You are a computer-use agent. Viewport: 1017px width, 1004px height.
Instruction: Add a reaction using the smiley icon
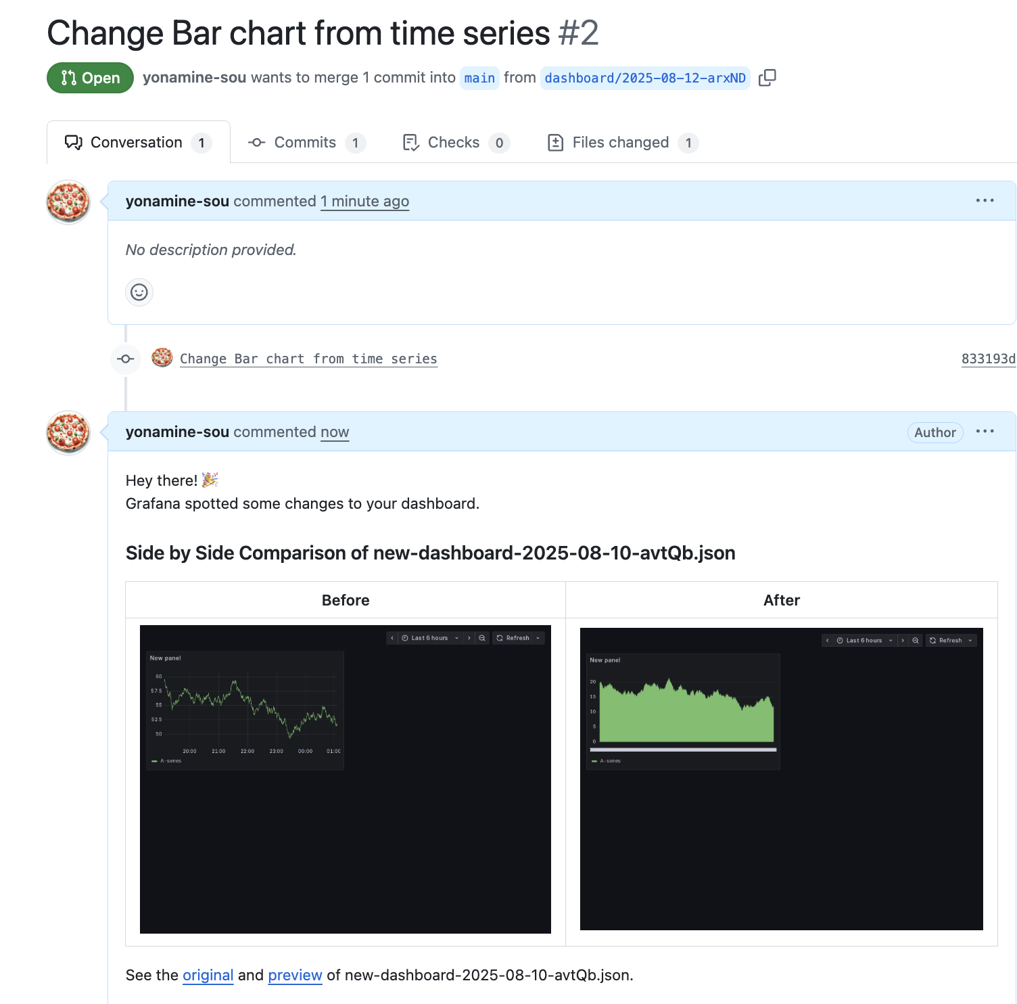[x=139, y=292]
